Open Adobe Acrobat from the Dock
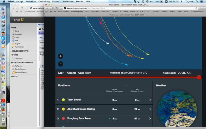The height and width of the screenshot is (129, 206). [3, 101]
